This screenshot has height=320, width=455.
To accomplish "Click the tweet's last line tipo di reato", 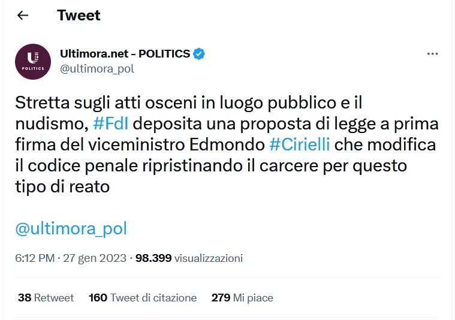I will [x=62, y=186].
